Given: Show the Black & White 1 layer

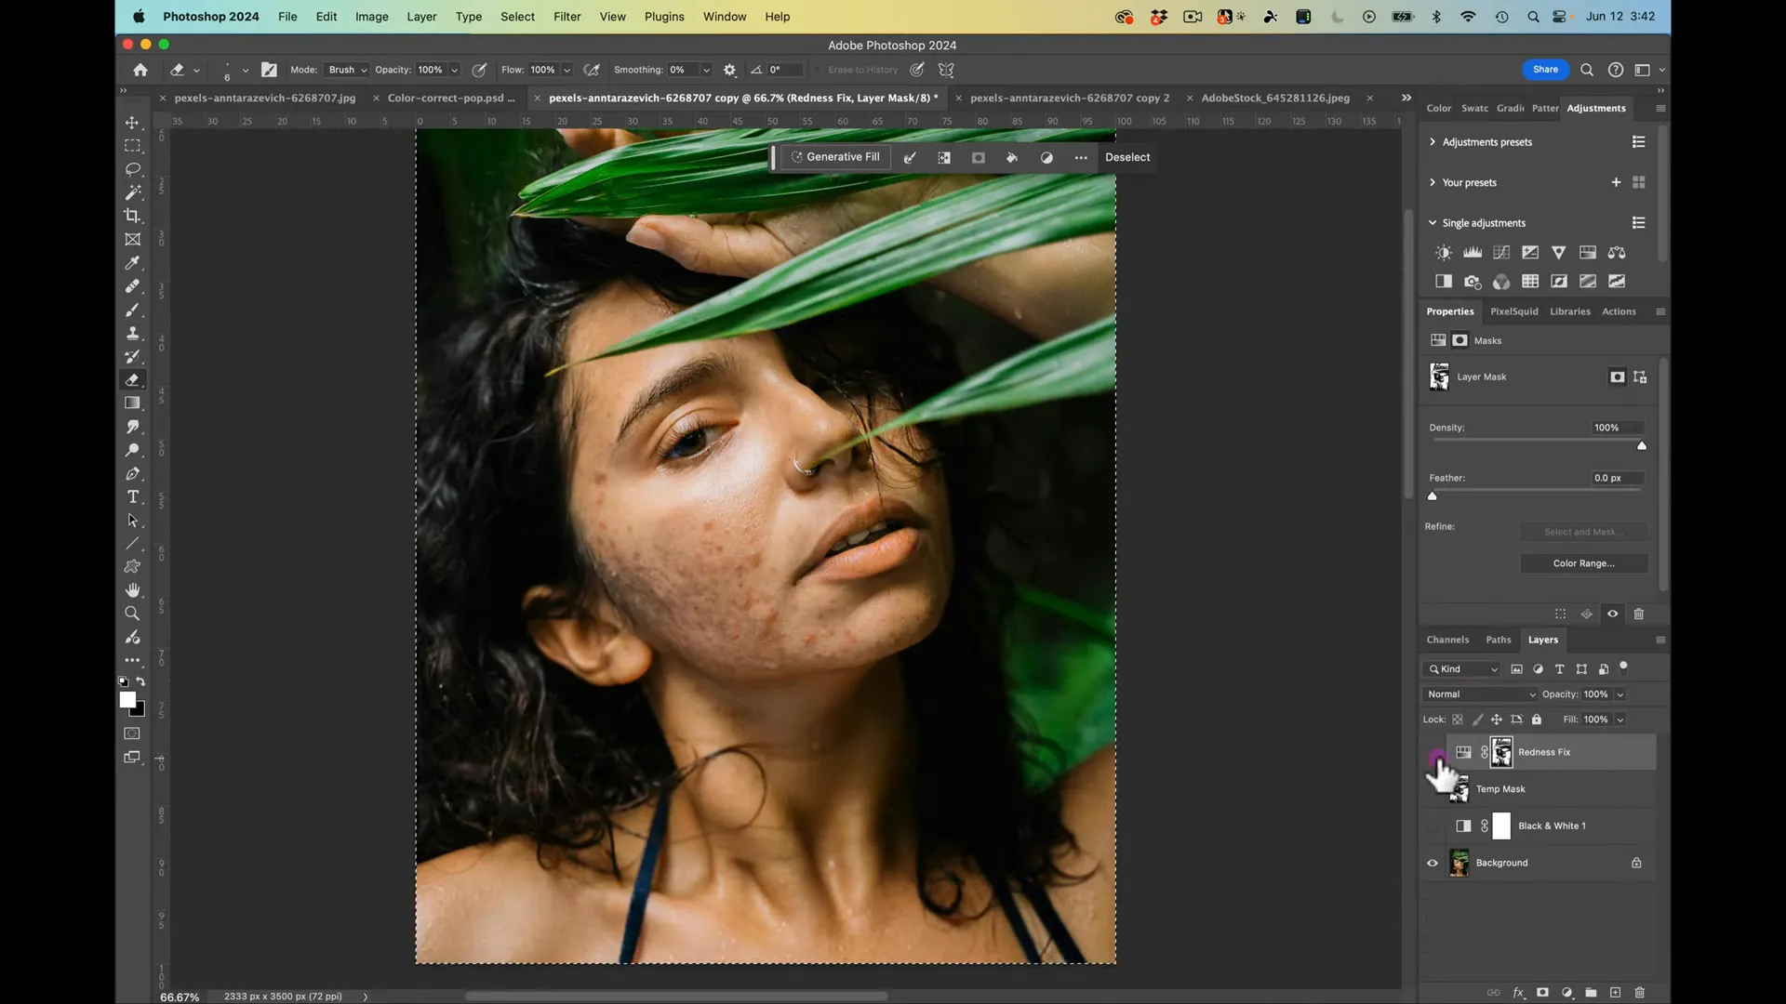Looking at the screenshot, I should point(1433,826).
